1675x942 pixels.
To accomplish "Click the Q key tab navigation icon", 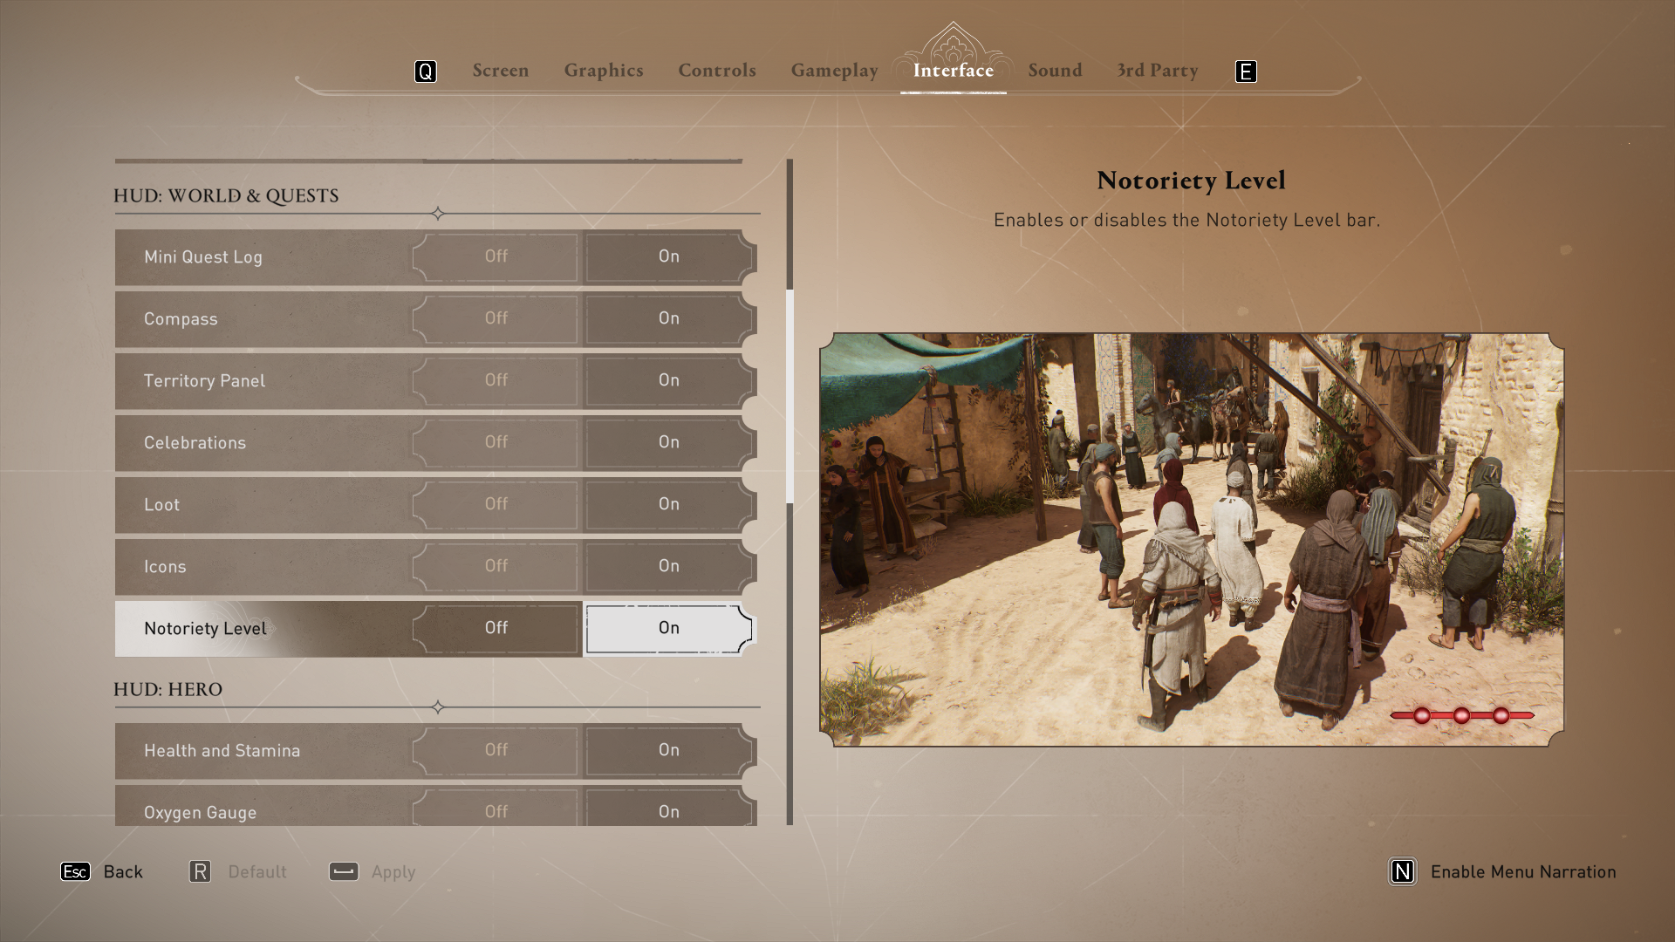I will (x=426, y=72).
